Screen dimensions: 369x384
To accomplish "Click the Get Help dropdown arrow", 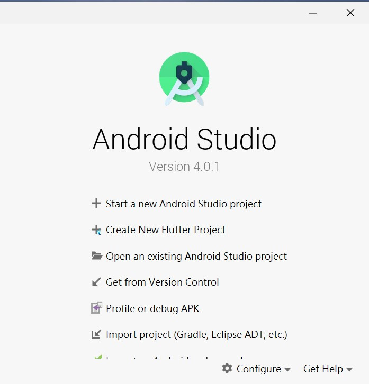I will (x=349, y=369).
